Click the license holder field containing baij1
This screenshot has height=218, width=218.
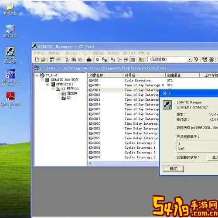coord(198,146)
